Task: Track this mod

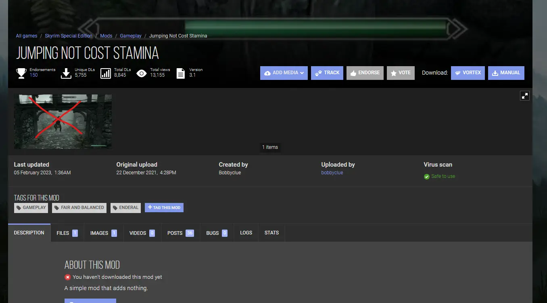Action: tap(327, 73)
